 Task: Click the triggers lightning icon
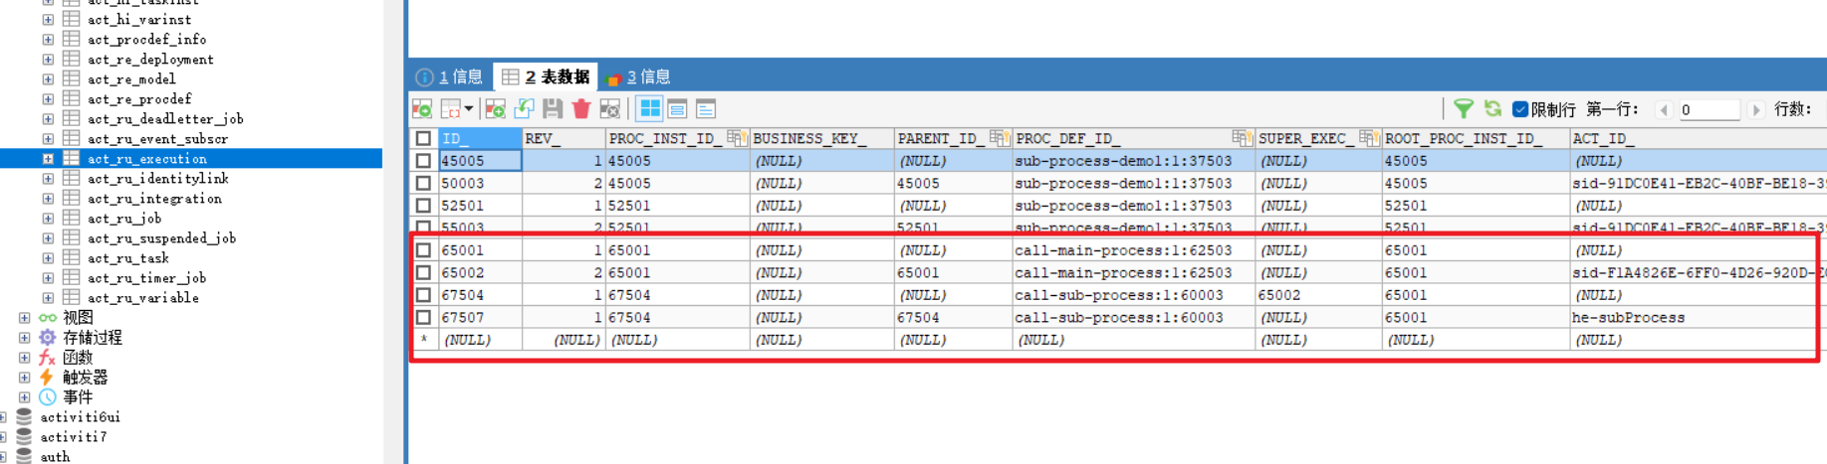click(47, 377)
